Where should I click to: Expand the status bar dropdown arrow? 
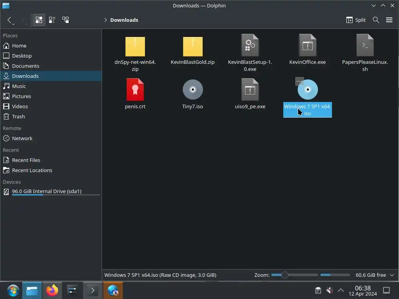click(392, 275)
